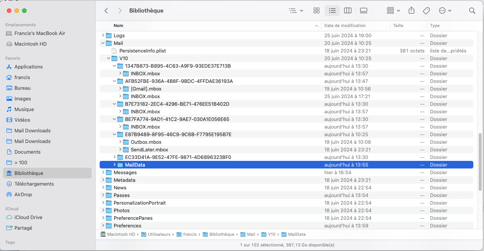Select the PersistenceInfo.plist file
Image resolution: width=484 pixels, height=251 pixels.
point(286,51)
